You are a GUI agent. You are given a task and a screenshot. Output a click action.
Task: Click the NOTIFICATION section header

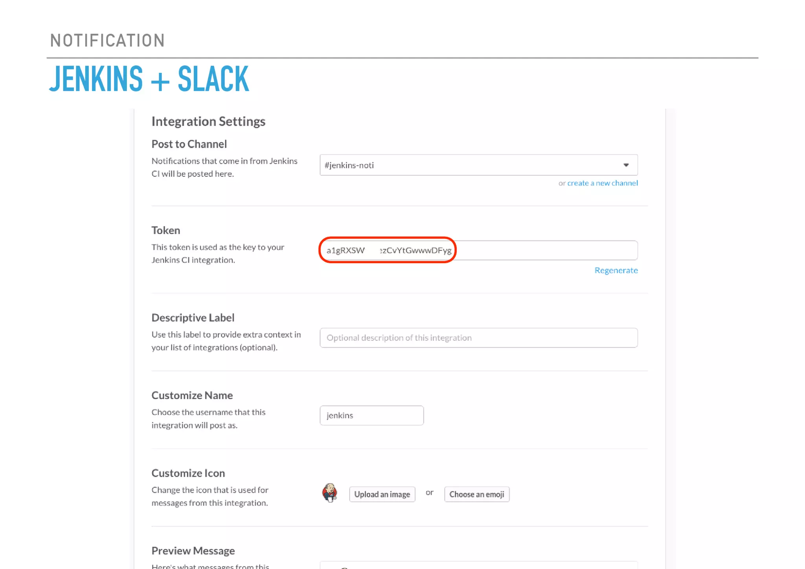(x=107, y=40)
